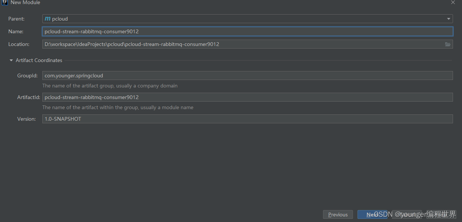Open the Parent combo box showing pcloud
Screen dimensions: 462x222
[247, 19]
